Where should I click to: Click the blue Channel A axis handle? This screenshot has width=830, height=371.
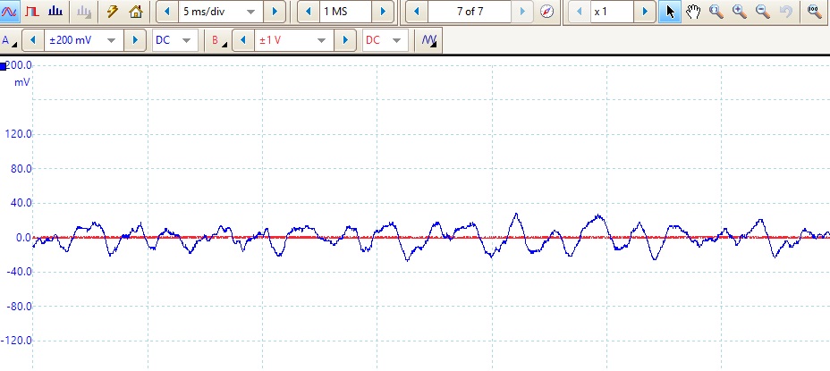[x=4, y=66]
